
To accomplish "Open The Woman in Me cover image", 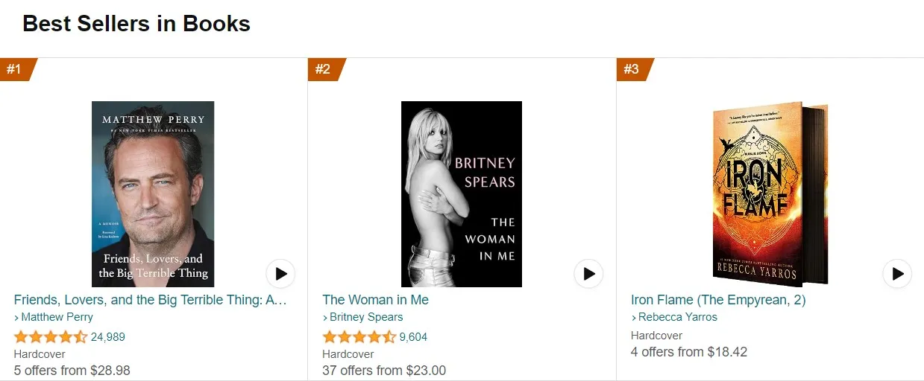I will [462, 194].
